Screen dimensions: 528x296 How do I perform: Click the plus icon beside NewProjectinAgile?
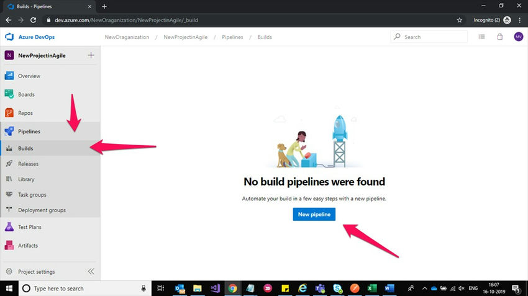click(91, 55)
